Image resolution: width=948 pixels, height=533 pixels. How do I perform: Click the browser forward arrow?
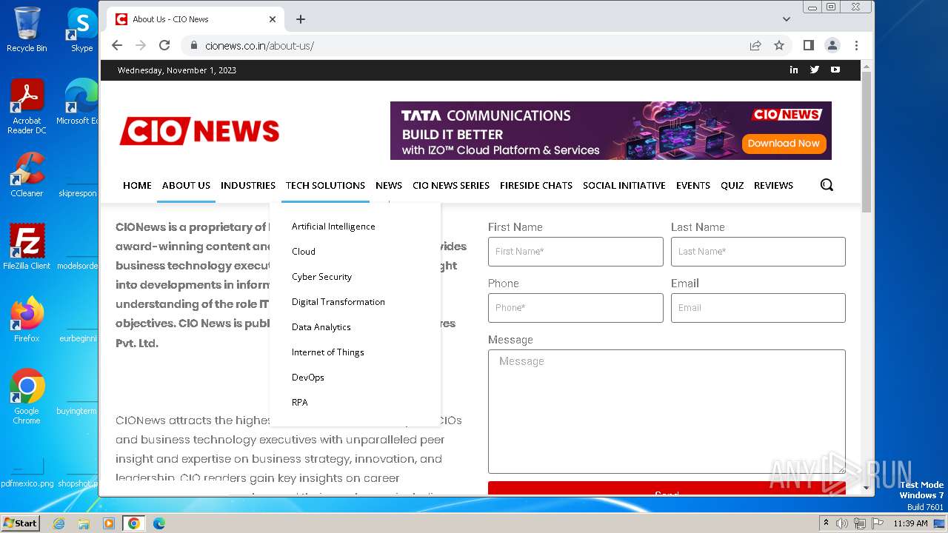pos(141,45)
